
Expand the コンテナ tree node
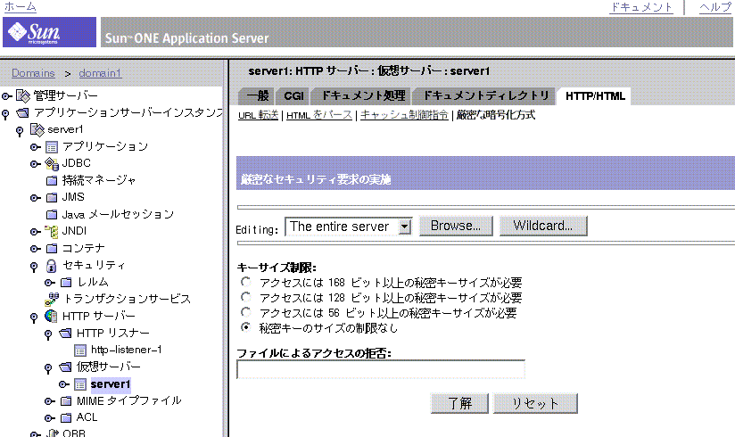click(35, 249)
